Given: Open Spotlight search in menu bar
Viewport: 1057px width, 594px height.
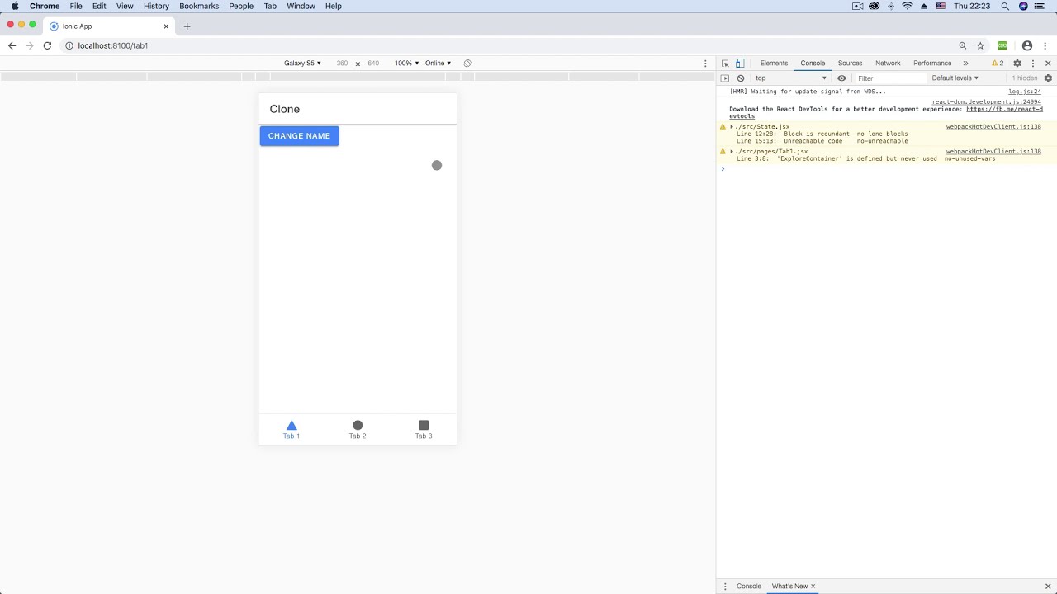Looking at the screenshot, I should point(1005,6).
